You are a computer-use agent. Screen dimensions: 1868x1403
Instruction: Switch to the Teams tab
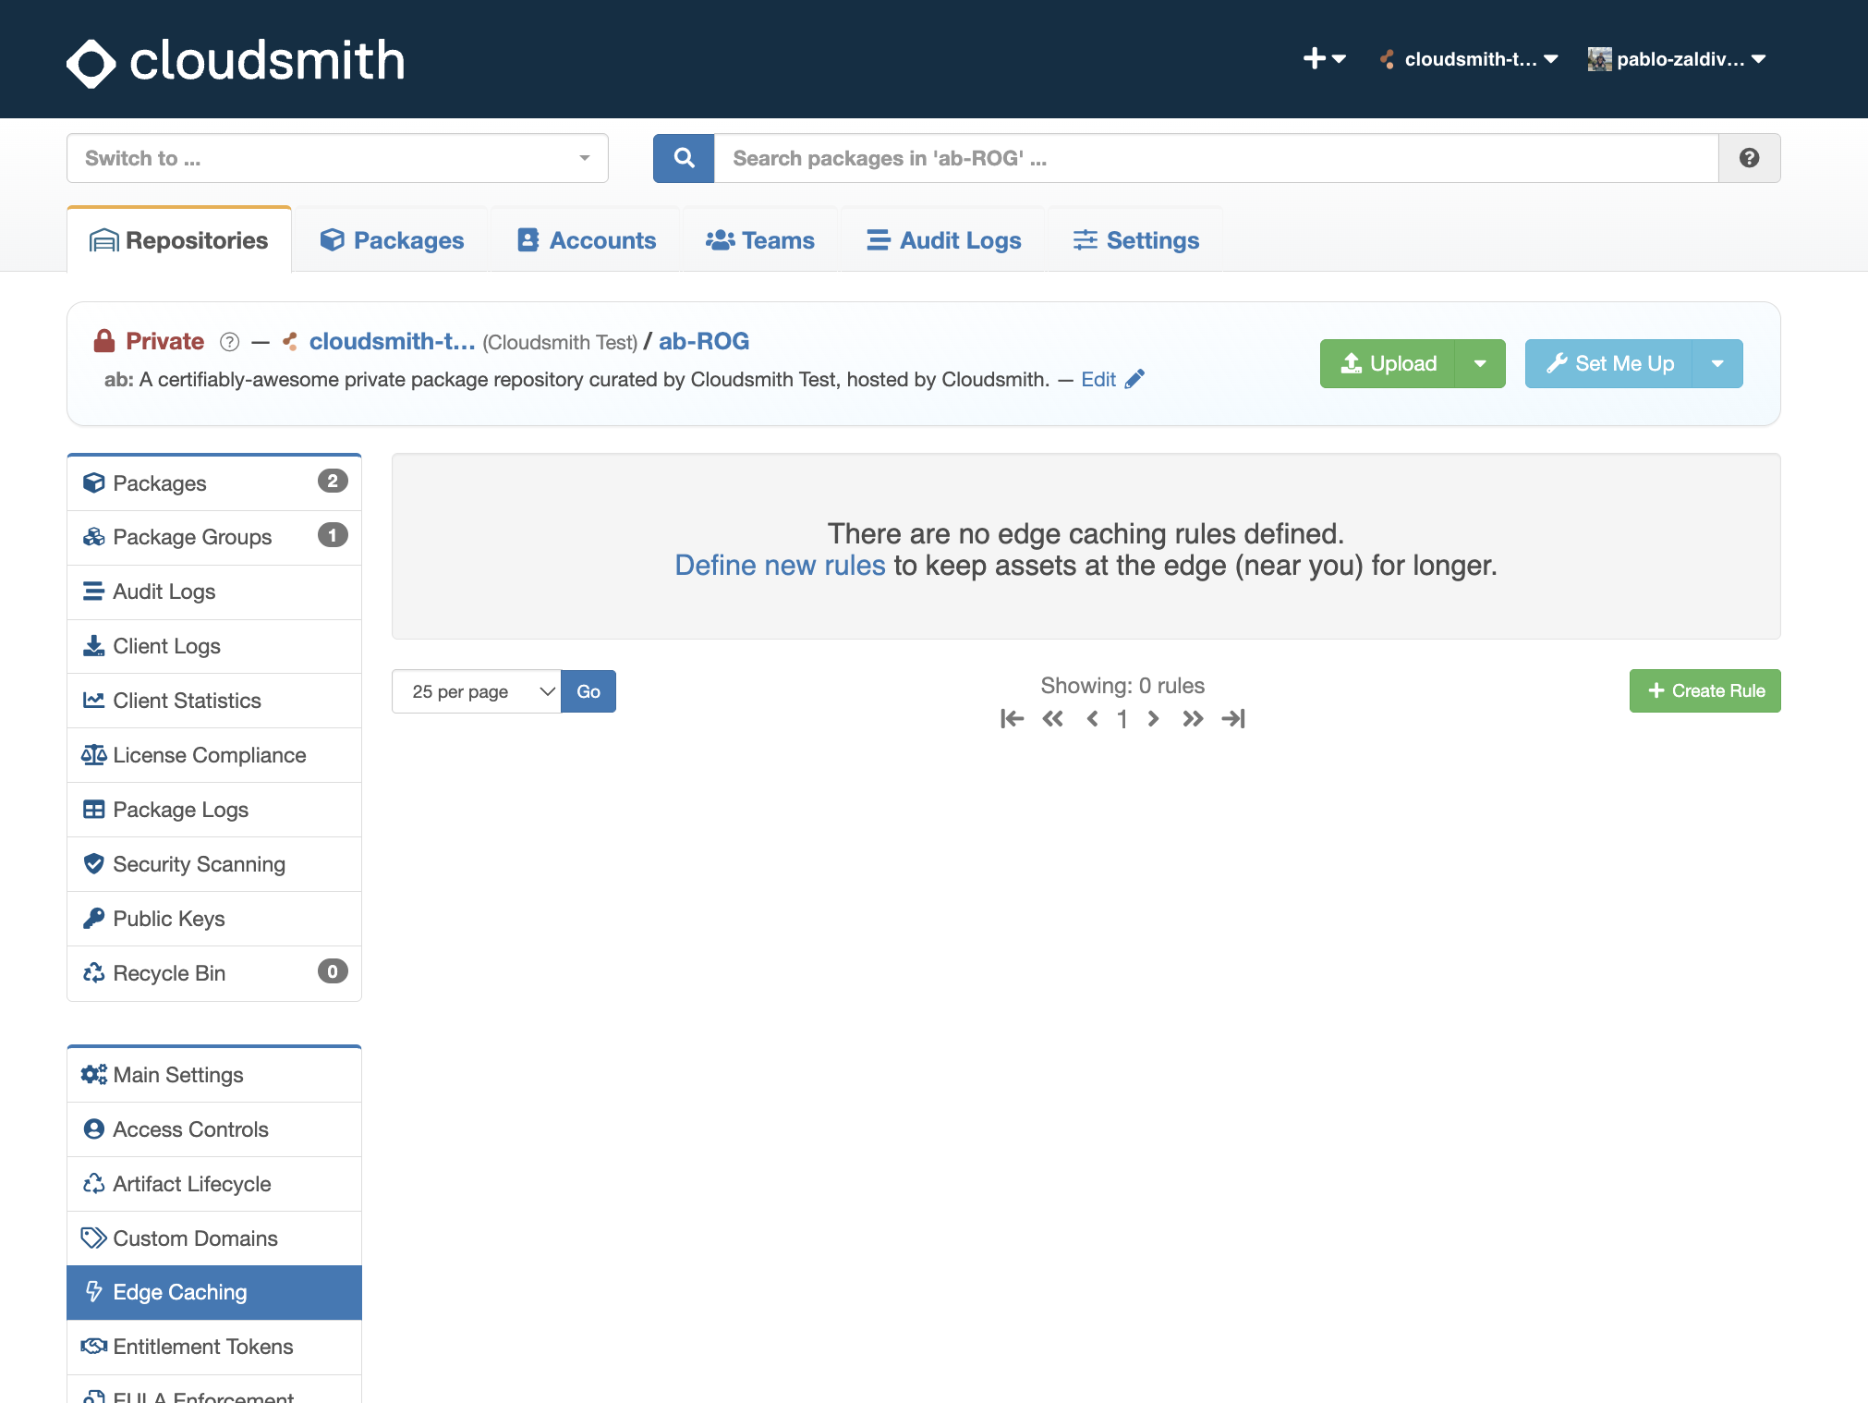[x=759, y=240]
